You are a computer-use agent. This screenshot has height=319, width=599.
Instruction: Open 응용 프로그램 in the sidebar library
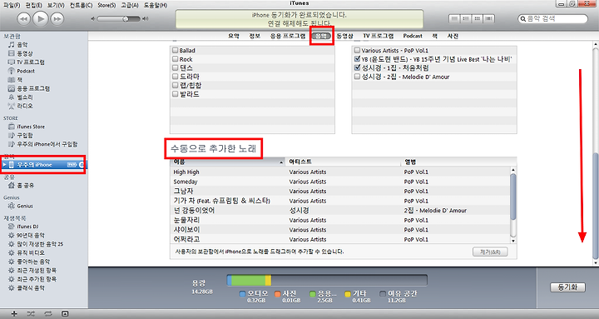(29, 88)
